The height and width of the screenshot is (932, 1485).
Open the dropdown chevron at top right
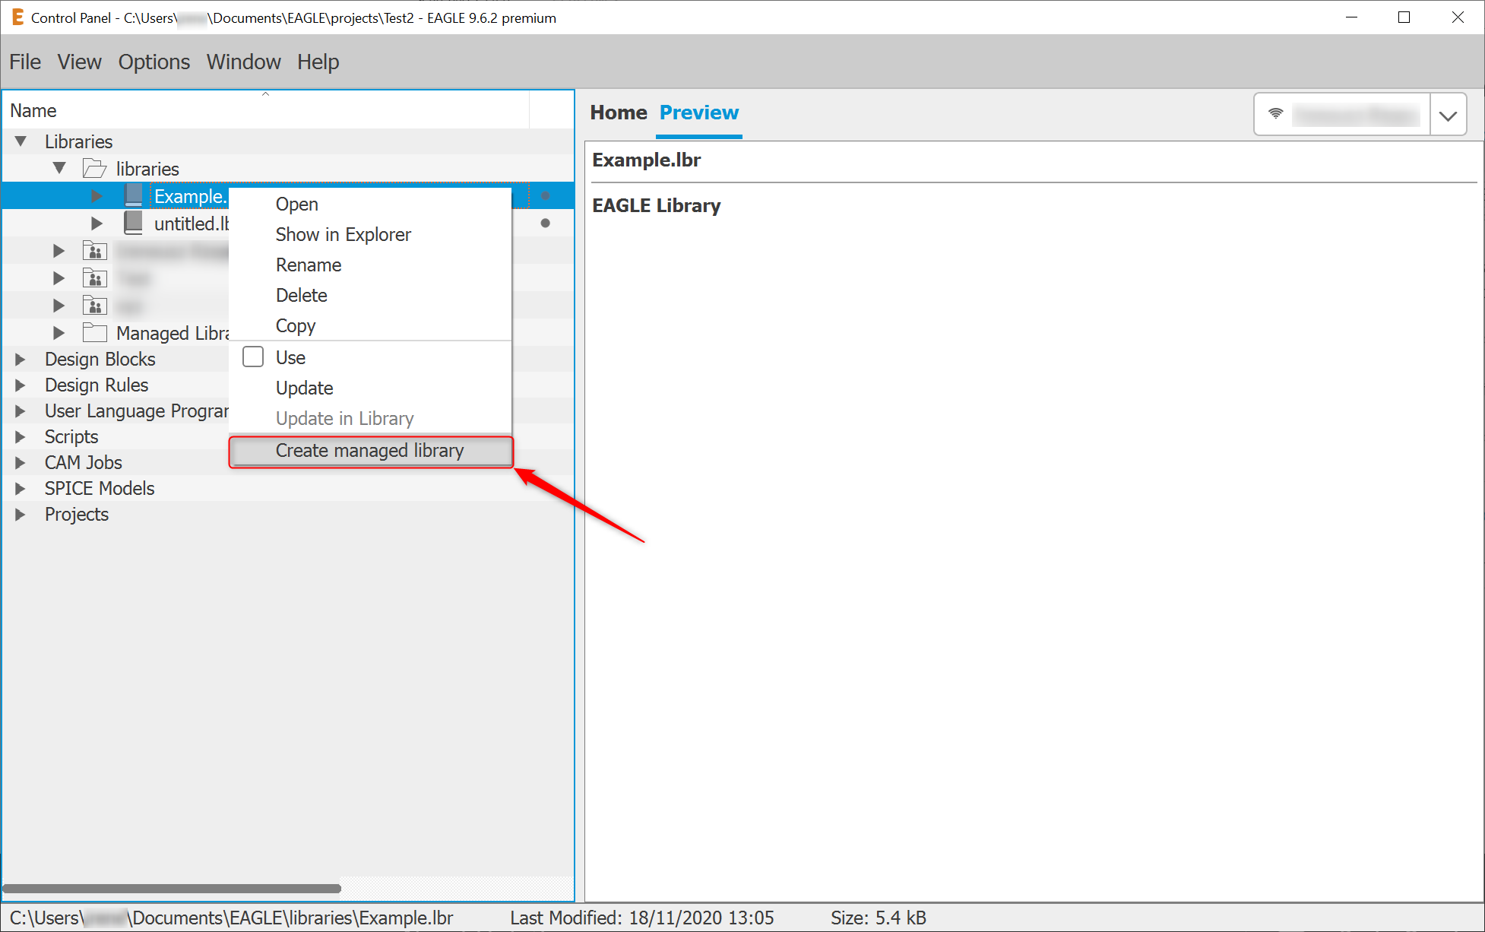tap(1449, 114)
